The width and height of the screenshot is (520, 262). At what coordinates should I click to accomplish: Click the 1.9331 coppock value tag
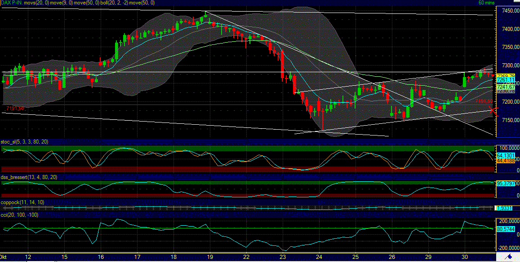[x=504, y=207]
